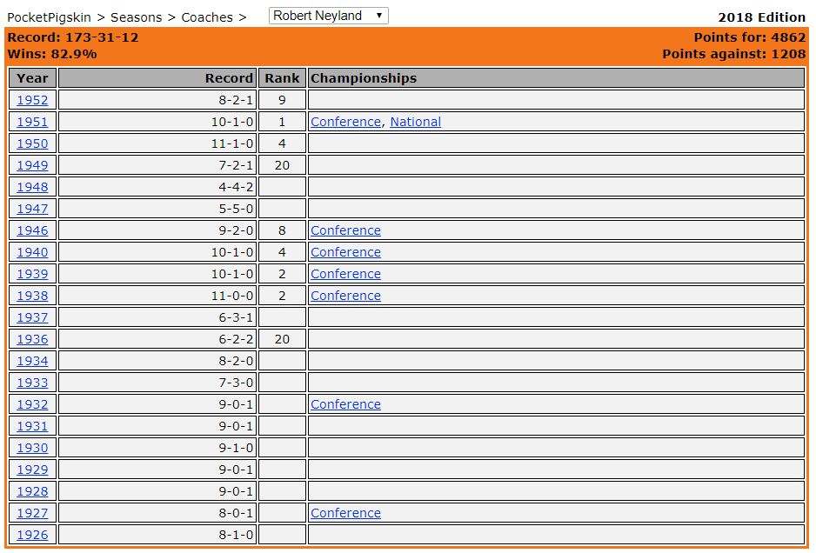This screenshot has height=553, width=816.
Task: Open the 1951 Conference championship link
Action: pos(345,122)
